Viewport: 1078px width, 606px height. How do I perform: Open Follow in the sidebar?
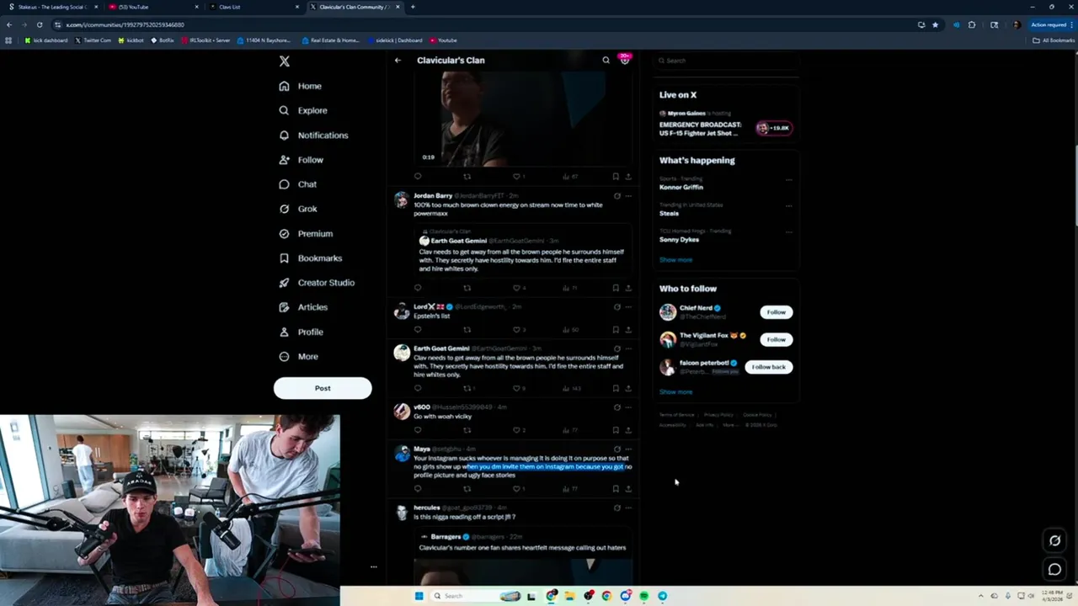click(x=301, y=160)
